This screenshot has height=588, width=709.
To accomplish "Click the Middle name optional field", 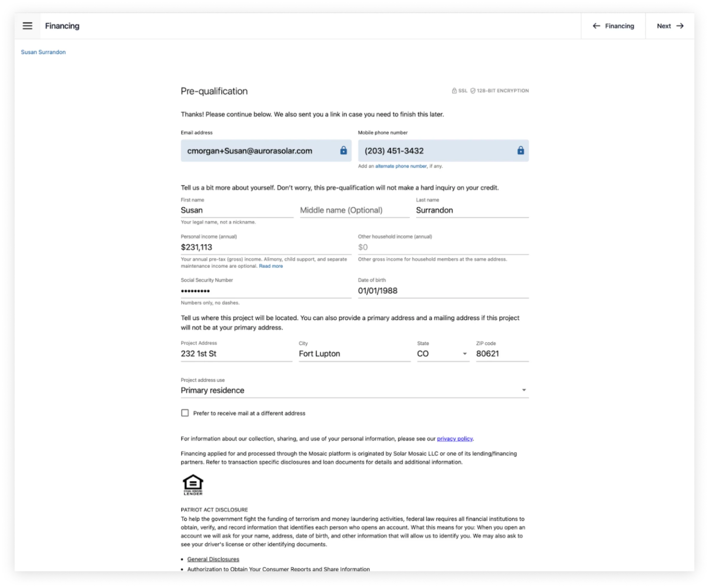I will [x=354, y=210].
